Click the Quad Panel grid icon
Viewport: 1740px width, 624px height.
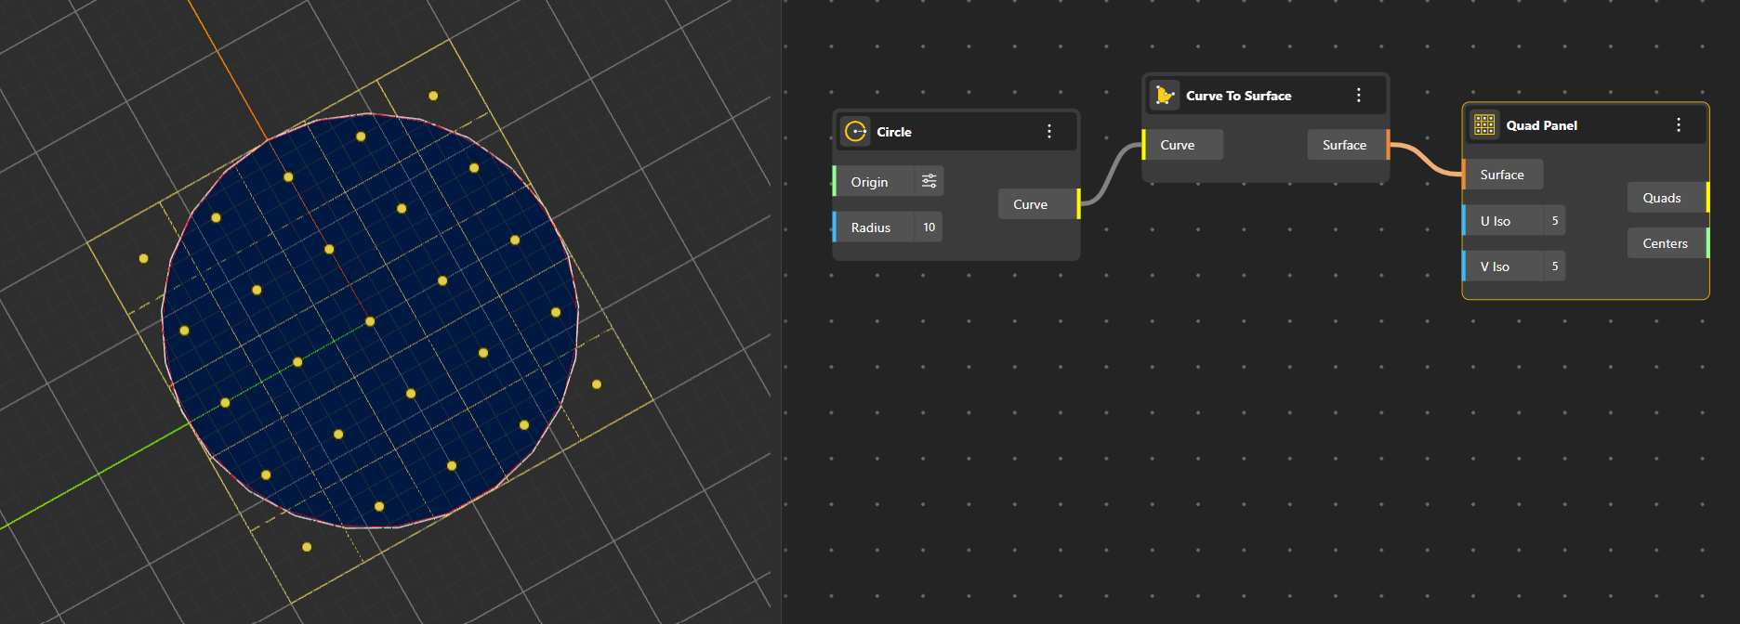(1484, 125)
